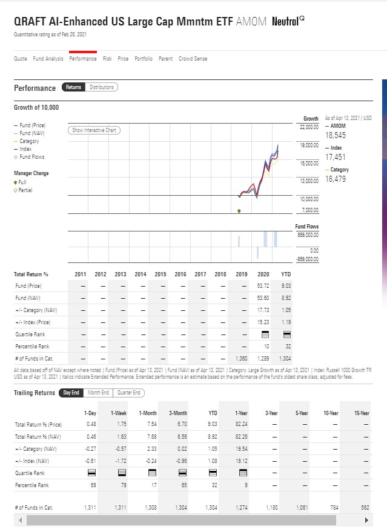The height and width of the screenshot is (529, 387).
Task: Click the Neutral quantitative rating badge
Action: point(288,22)
